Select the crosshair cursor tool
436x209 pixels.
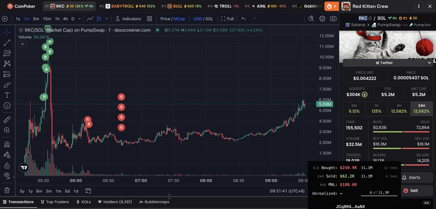coord(7,32)
